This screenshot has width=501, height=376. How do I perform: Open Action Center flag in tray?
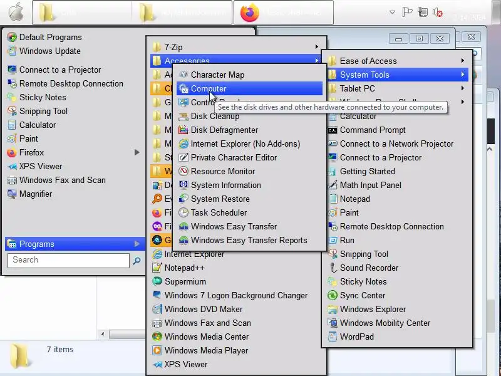coord(407,12)
